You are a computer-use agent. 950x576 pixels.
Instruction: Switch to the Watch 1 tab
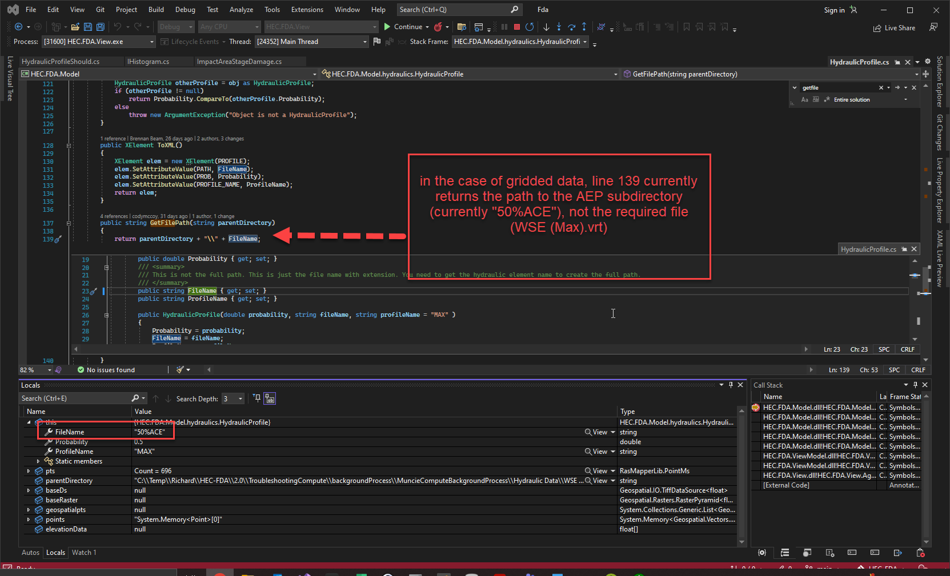pos(84,553)
